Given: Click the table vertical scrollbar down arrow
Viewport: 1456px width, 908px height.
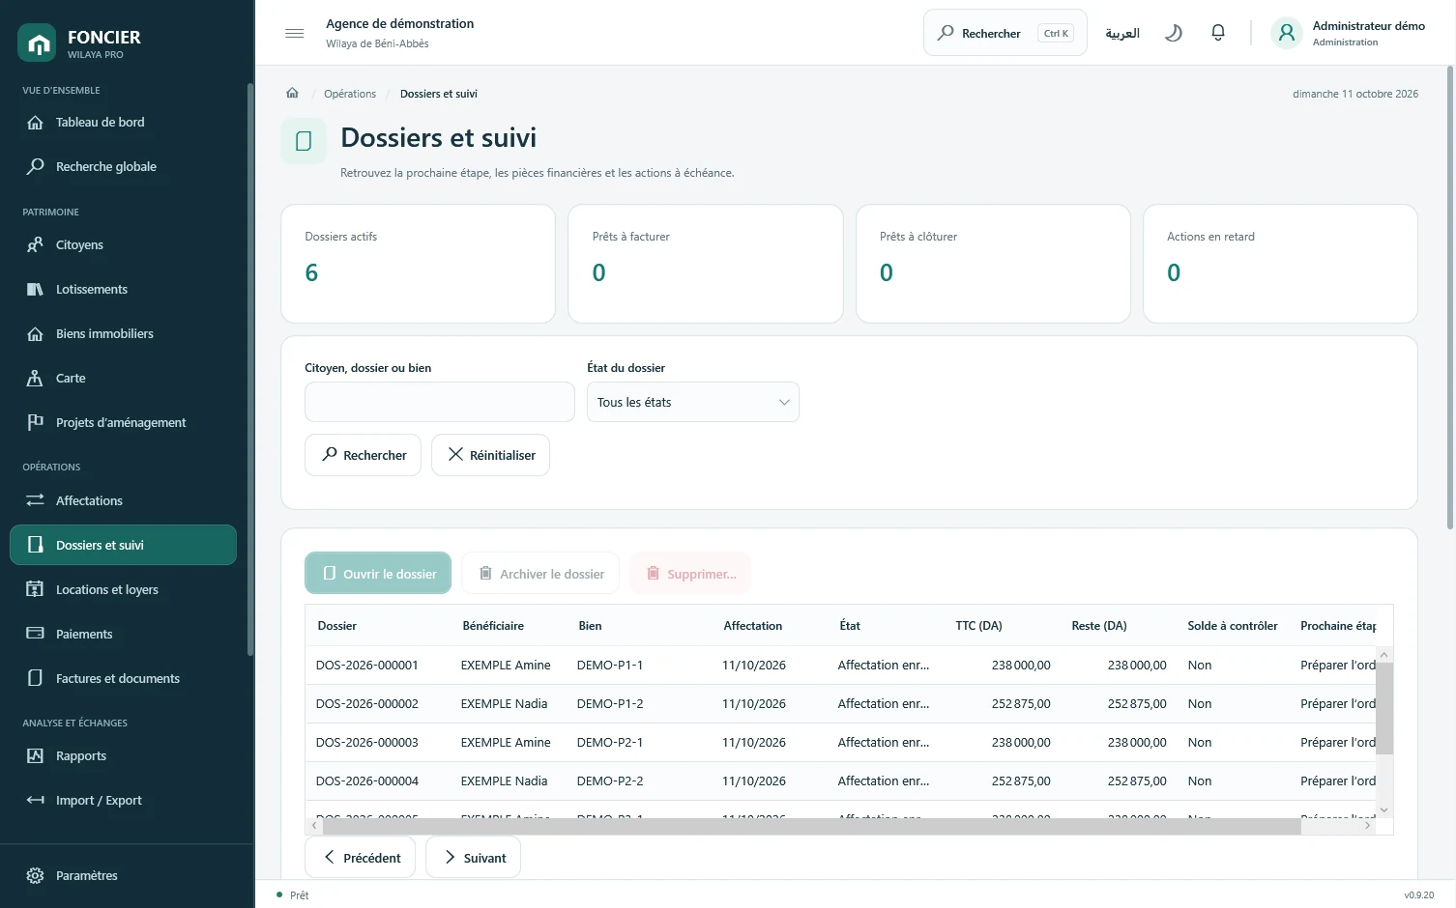Looking at the screenshot, I should click(x=1384, y=809).
